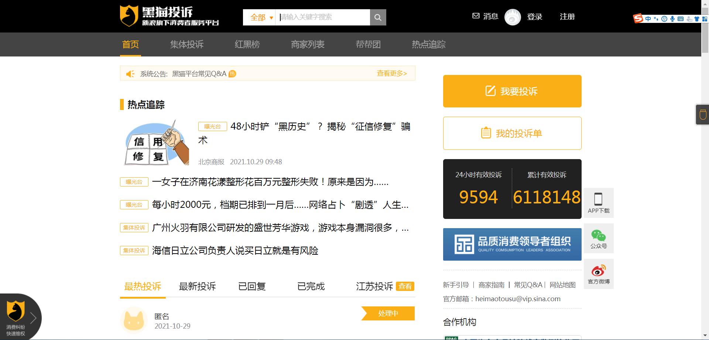Image resolution: width=709 pixels, height=340 pixels.
Task: Switch to 最新投诉 tab
Action: point(198,286)
